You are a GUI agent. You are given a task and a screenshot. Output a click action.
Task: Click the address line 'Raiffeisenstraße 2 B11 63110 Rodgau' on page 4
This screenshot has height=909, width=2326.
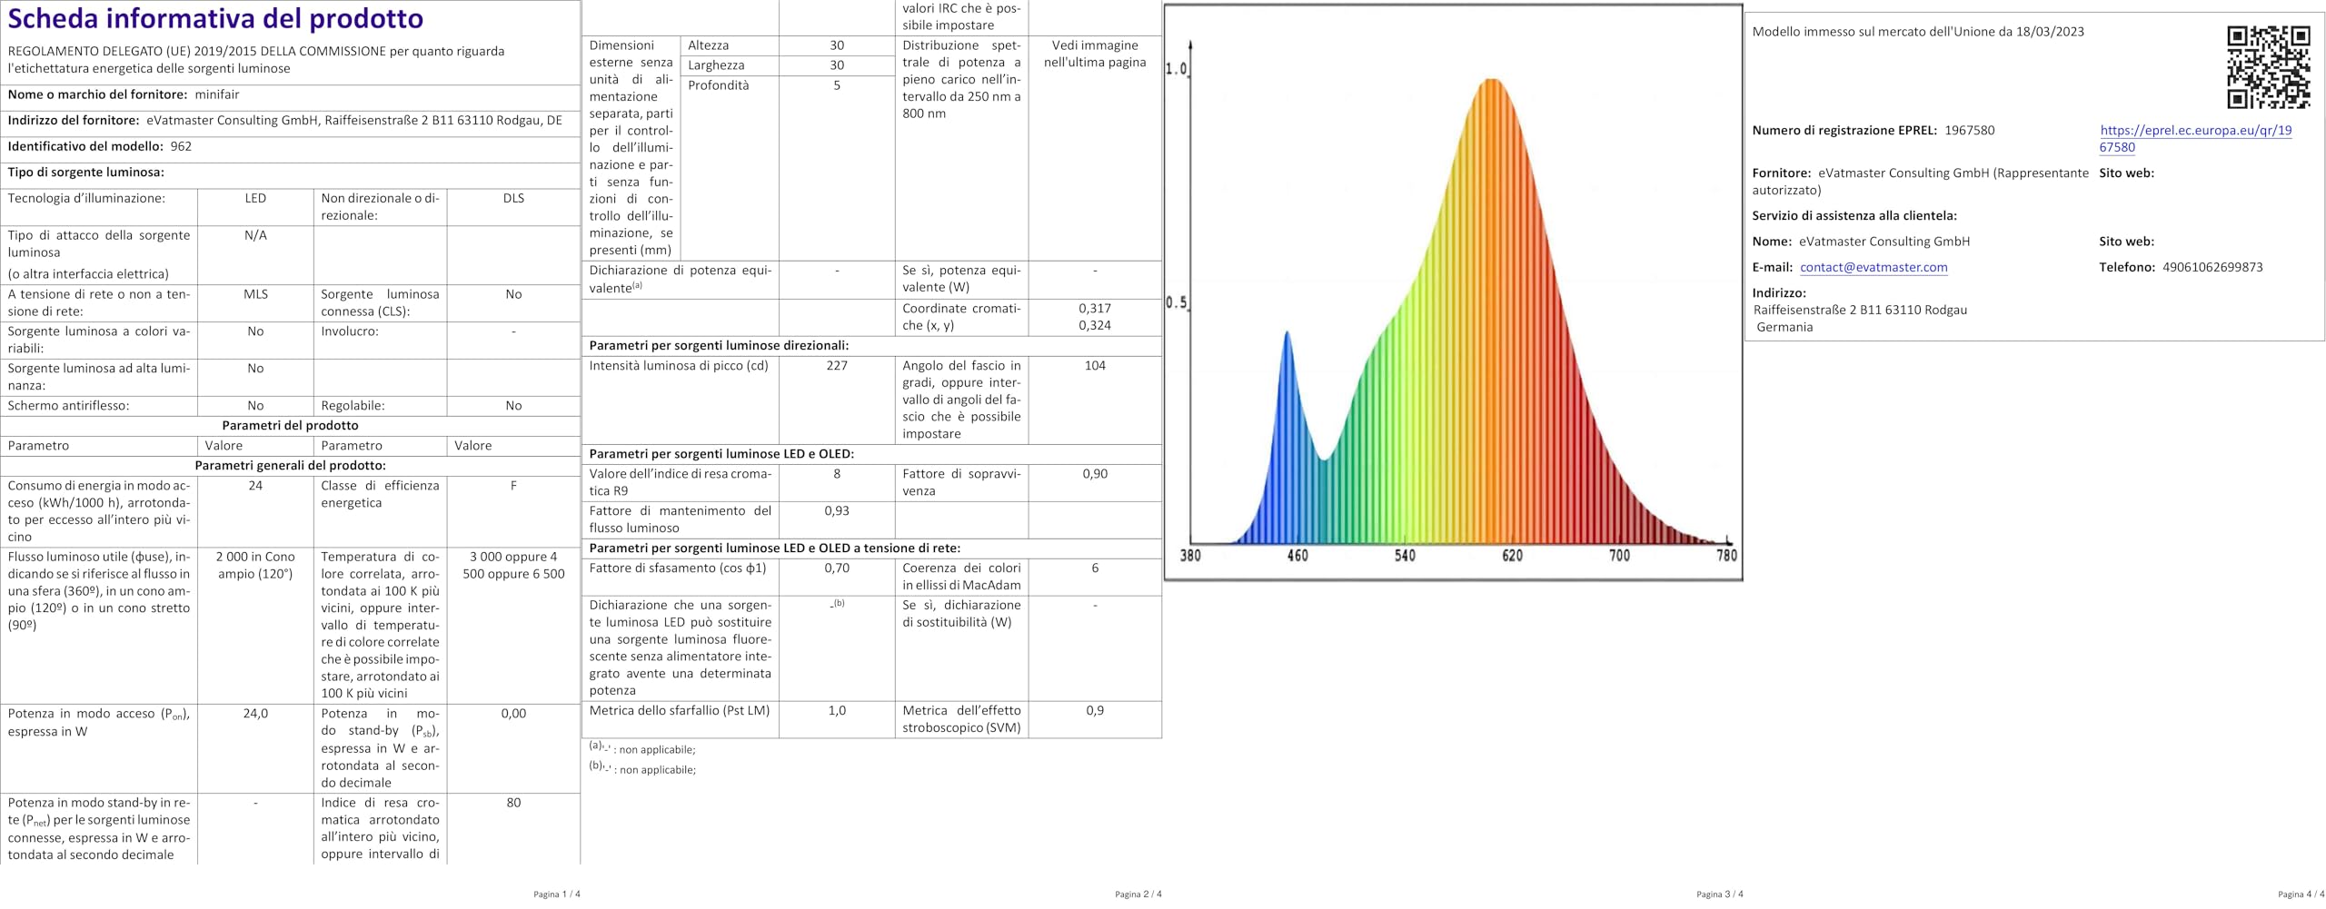(1860, 310)
